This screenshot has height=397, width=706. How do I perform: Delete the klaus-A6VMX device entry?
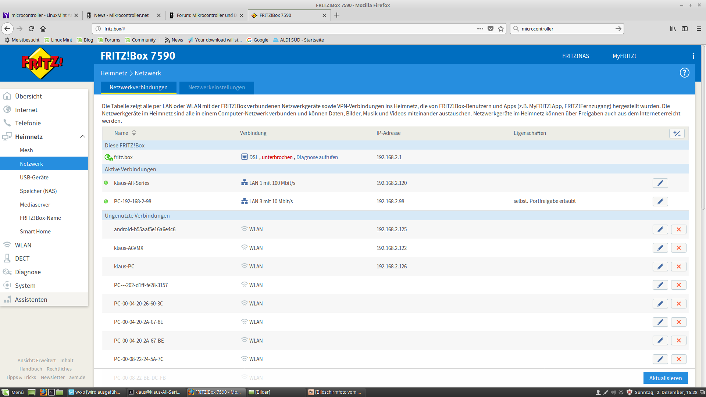(678, 248)
